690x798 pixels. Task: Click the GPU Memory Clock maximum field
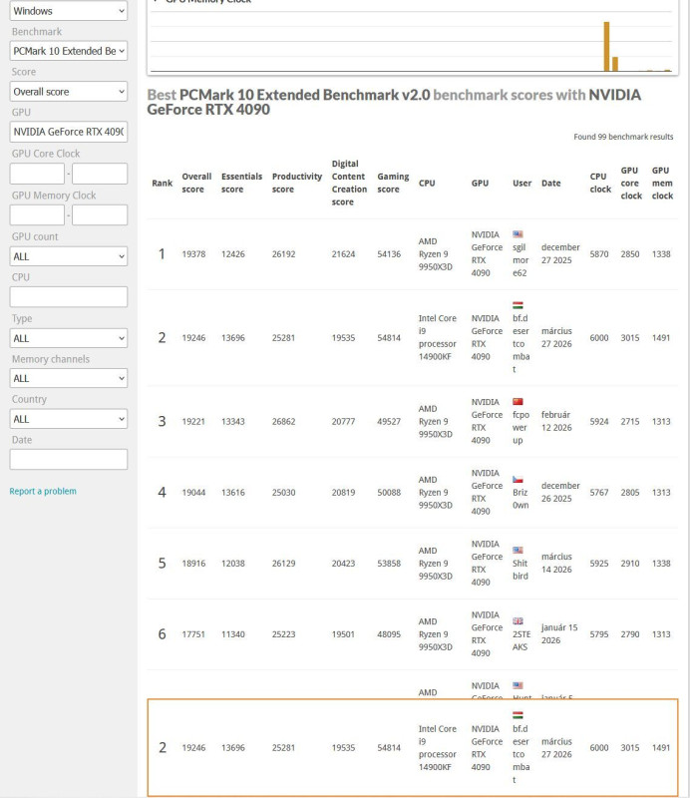tap(100, 214)
